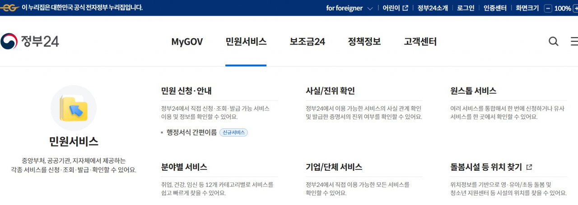
Task: Click the description starting 중앙부처, 공공기관, 지자체에서
Action: pos(74,165)
